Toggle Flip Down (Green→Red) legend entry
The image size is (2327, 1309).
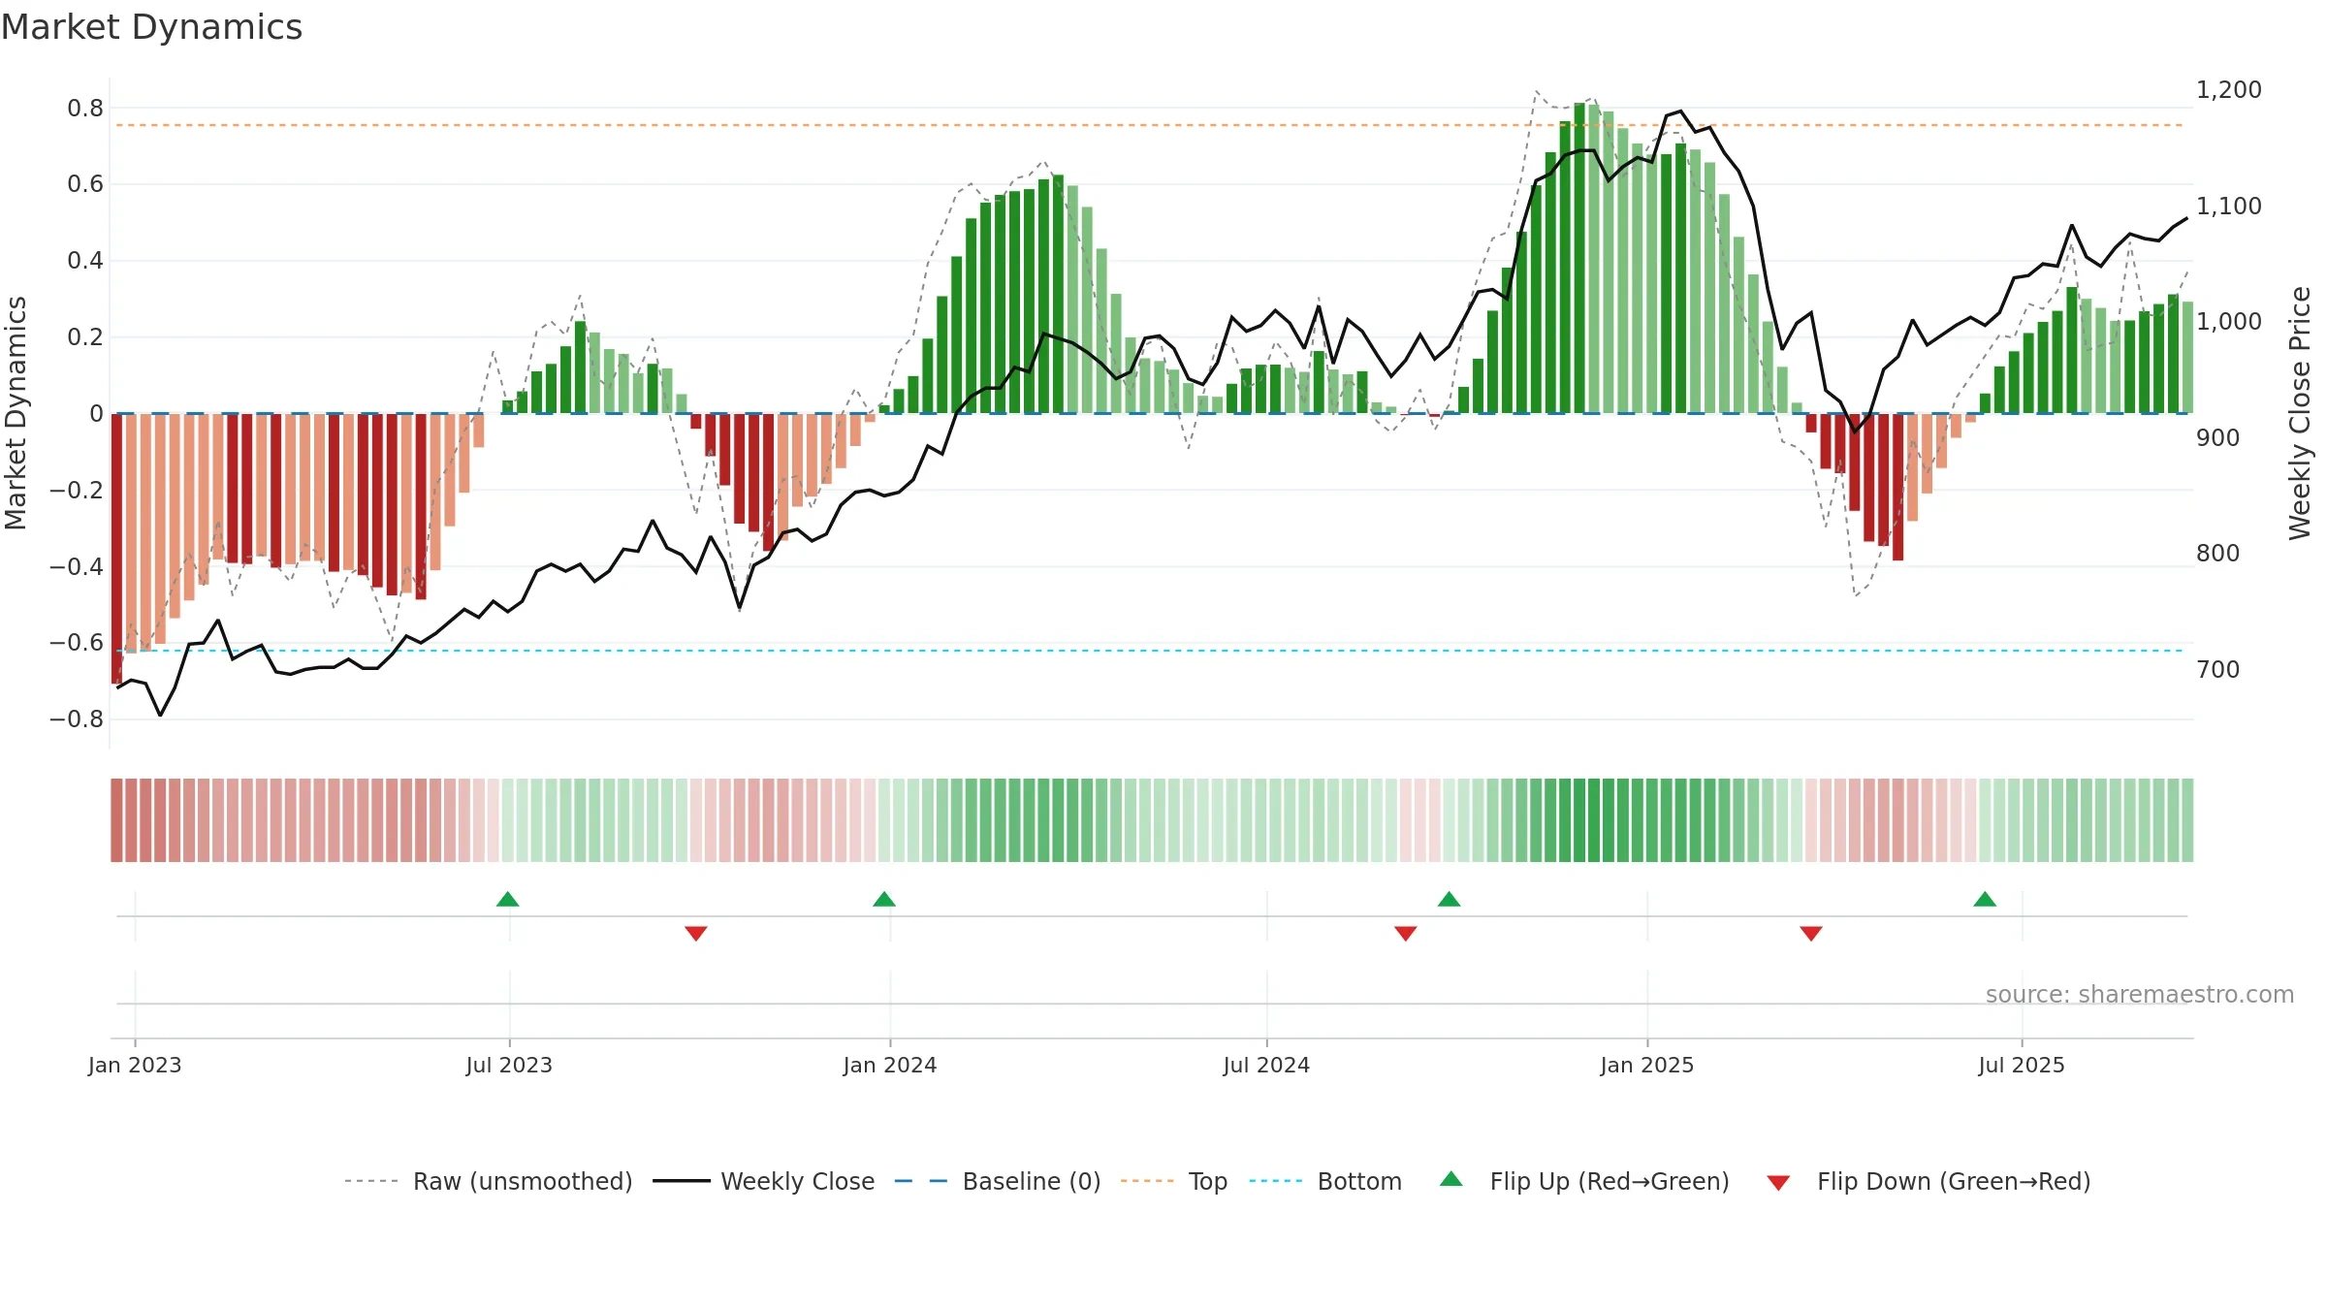(x=1929, y=1181)
